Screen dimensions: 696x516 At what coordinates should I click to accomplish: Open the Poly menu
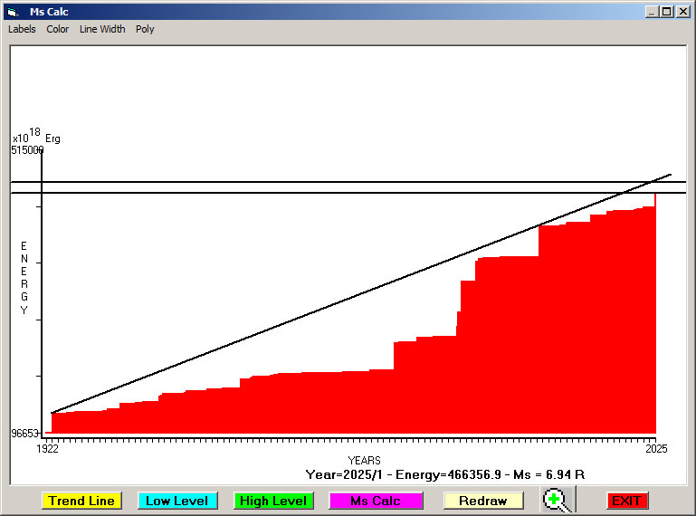145,29
